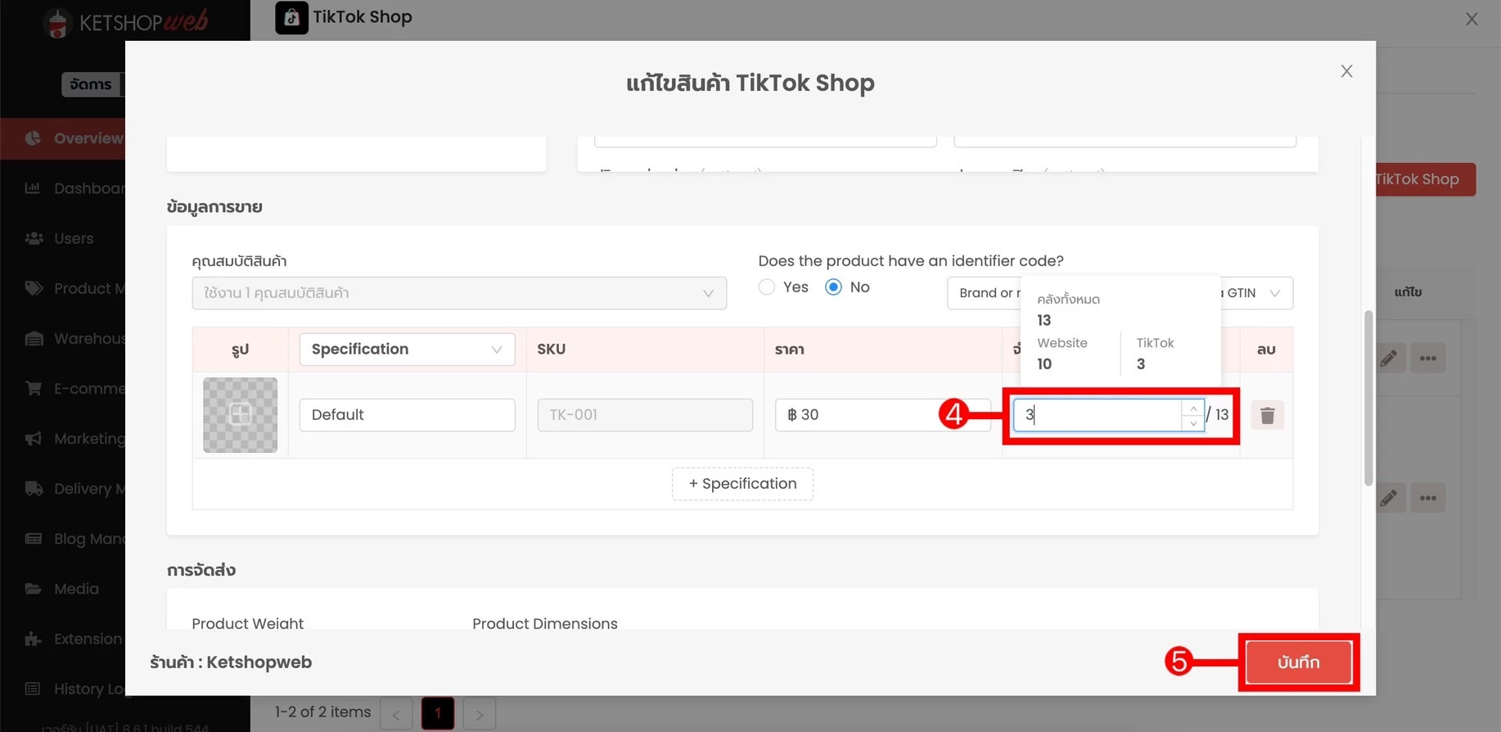Delete the Default specification row
The width and height of the screenshot is (1501, 732).
1267,415
